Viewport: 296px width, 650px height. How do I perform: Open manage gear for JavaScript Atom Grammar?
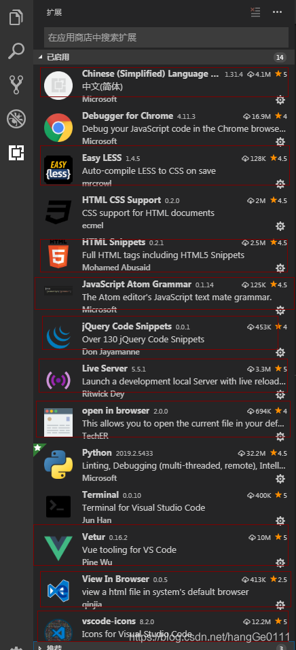click(280, 310)
